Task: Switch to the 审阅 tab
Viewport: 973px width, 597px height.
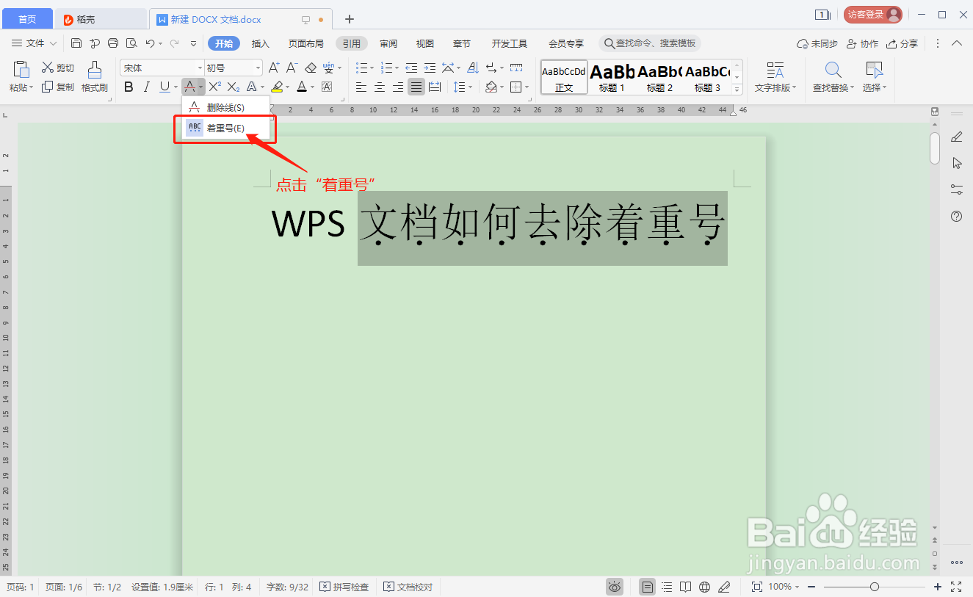Action: [x=388, y=43]
